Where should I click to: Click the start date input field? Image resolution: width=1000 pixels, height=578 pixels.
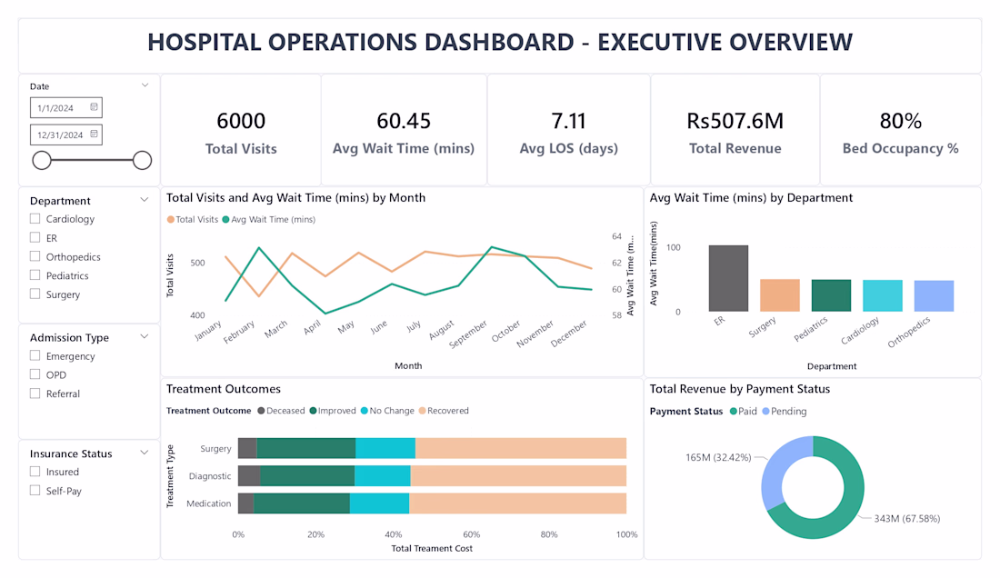coord(65,108)
